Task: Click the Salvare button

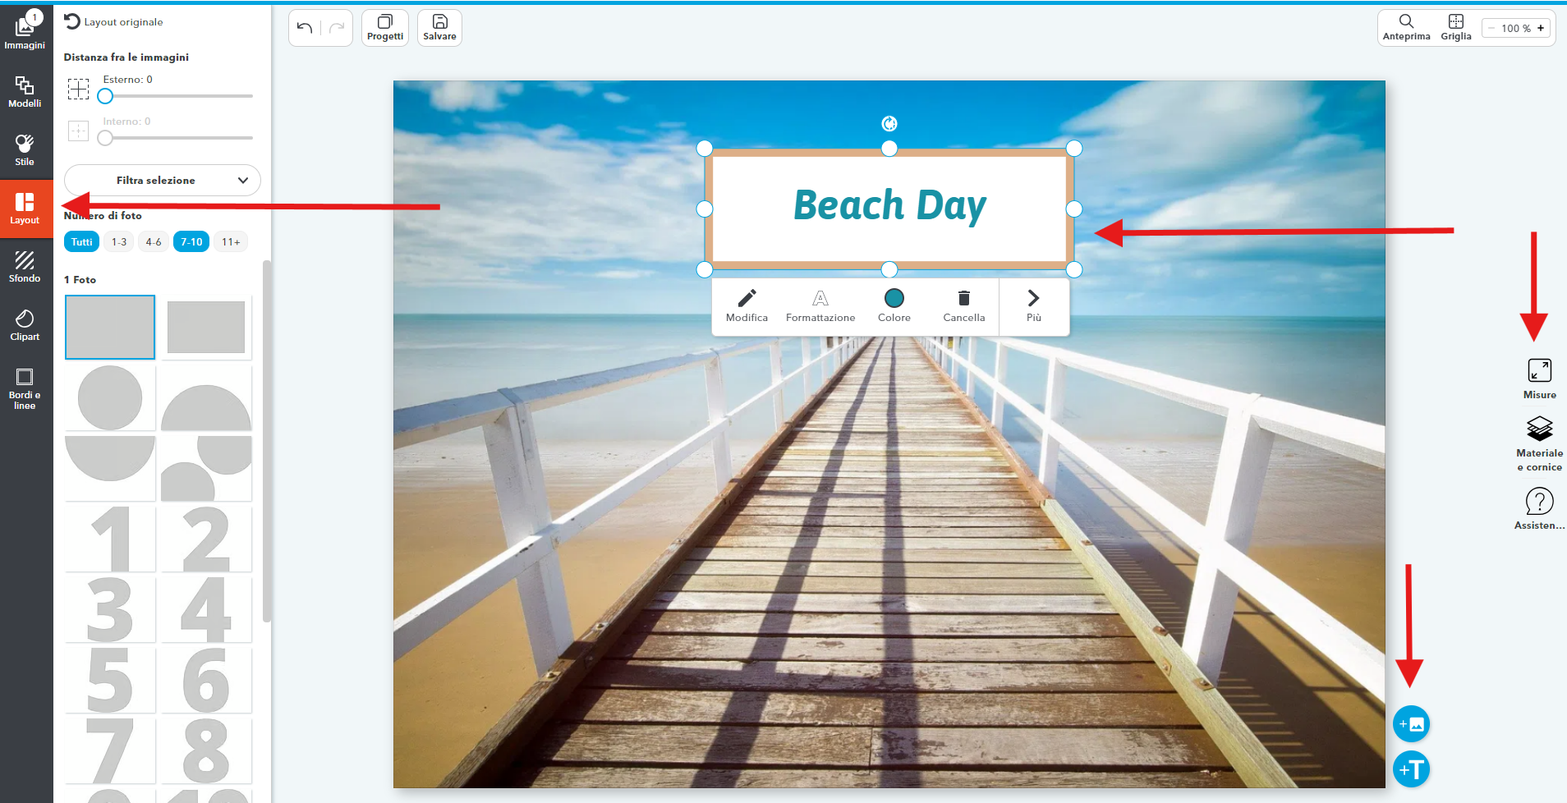Action: tap(439, 28)
